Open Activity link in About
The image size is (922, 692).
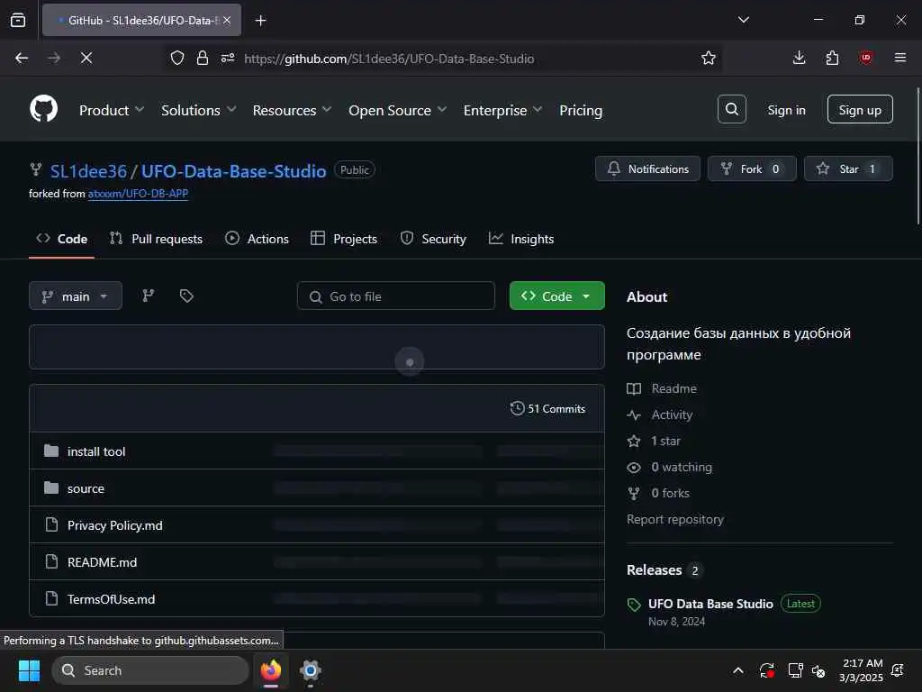point(672,414)
